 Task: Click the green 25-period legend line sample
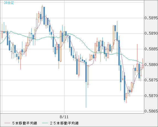pyautogui.click(x=45, y=123)
